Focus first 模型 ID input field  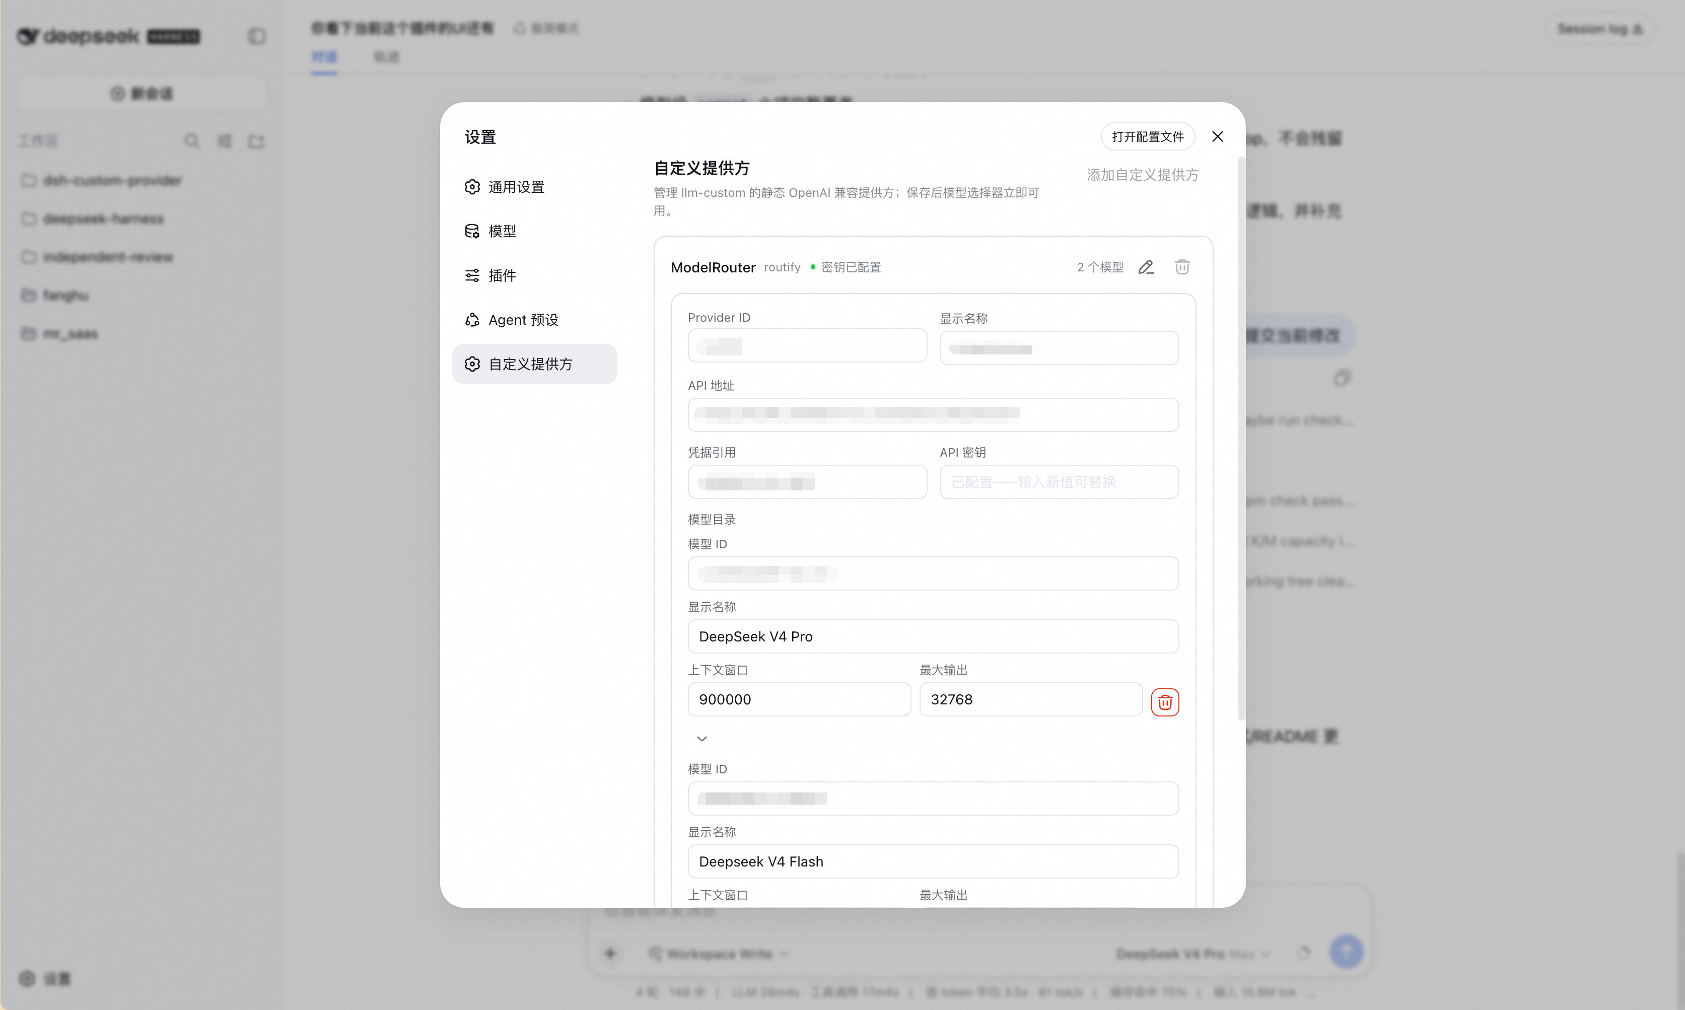point(933,573)
